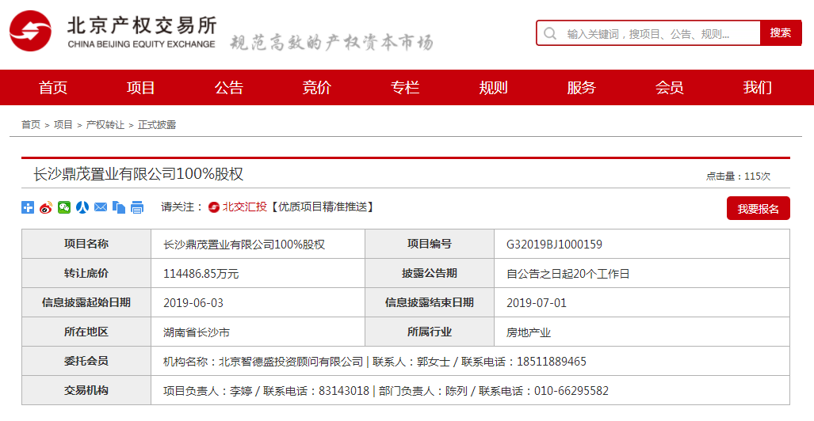
Task: Click 首页 in the breadcrumb trail
Action: pyautogui.click(x=31, y=125)
